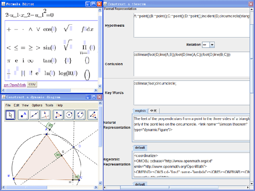Select the default tab above Algebraic Representation
The height and width of the screenshot is (191, 255).
click(140, 147)
